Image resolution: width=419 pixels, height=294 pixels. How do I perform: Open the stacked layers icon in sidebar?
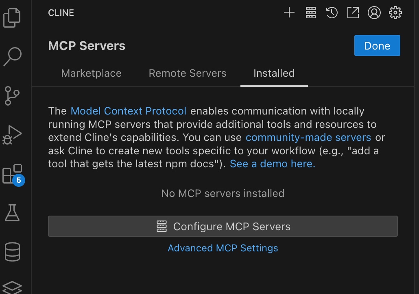pos(12,288)
